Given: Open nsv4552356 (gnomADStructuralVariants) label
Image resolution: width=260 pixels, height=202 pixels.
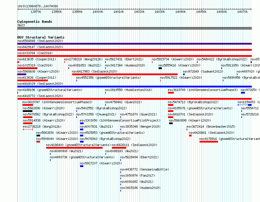Looking at the screenshot, I should [108, 78].
